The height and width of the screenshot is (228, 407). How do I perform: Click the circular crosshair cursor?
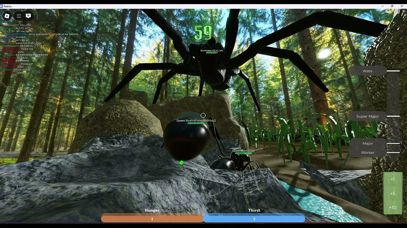pyautogui.click(x=203, y=116)
